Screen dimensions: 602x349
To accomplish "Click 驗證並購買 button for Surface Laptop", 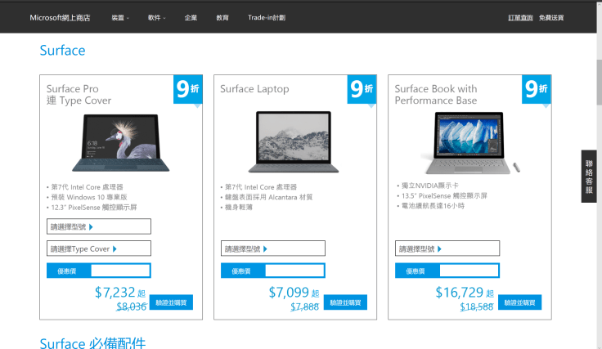I will tap(345, 302).
